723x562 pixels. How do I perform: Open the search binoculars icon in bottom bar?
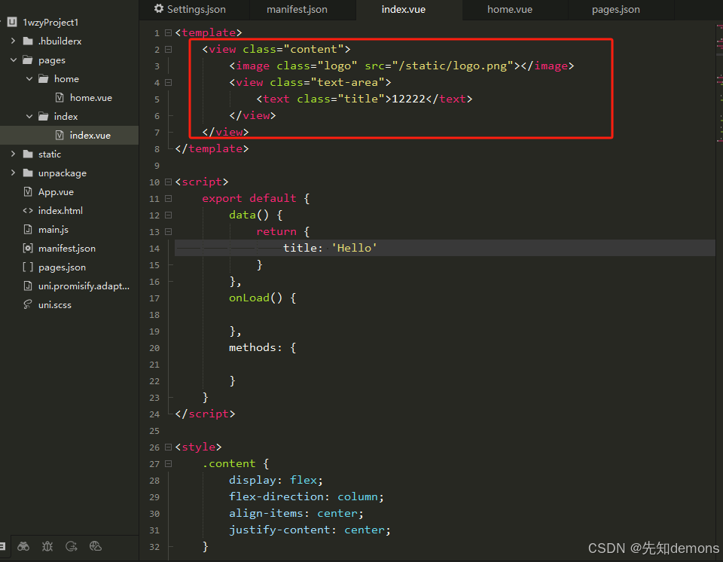click(x=23, y=547)
